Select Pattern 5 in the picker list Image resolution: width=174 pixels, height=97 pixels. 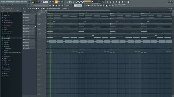[29, 26]
